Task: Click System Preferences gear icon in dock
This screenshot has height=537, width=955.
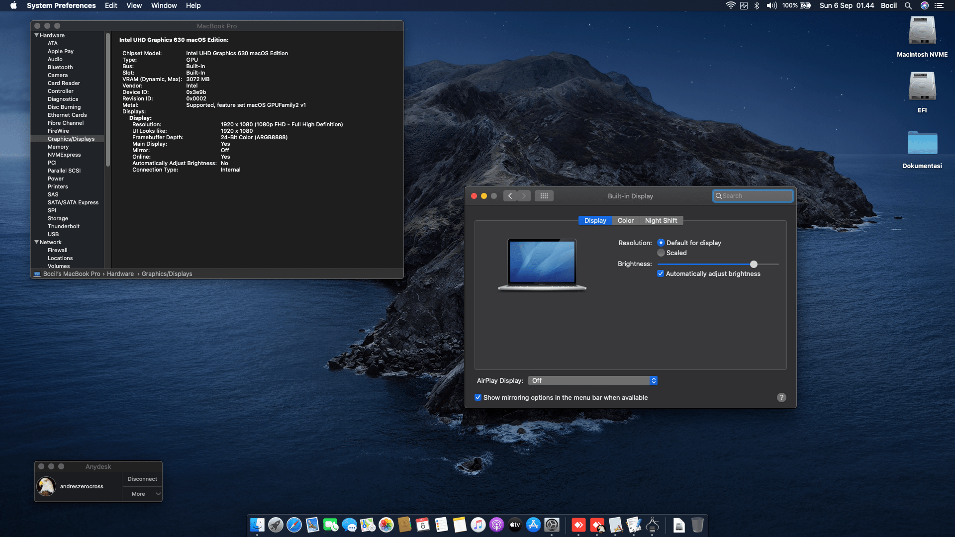Action: point(552,525)
